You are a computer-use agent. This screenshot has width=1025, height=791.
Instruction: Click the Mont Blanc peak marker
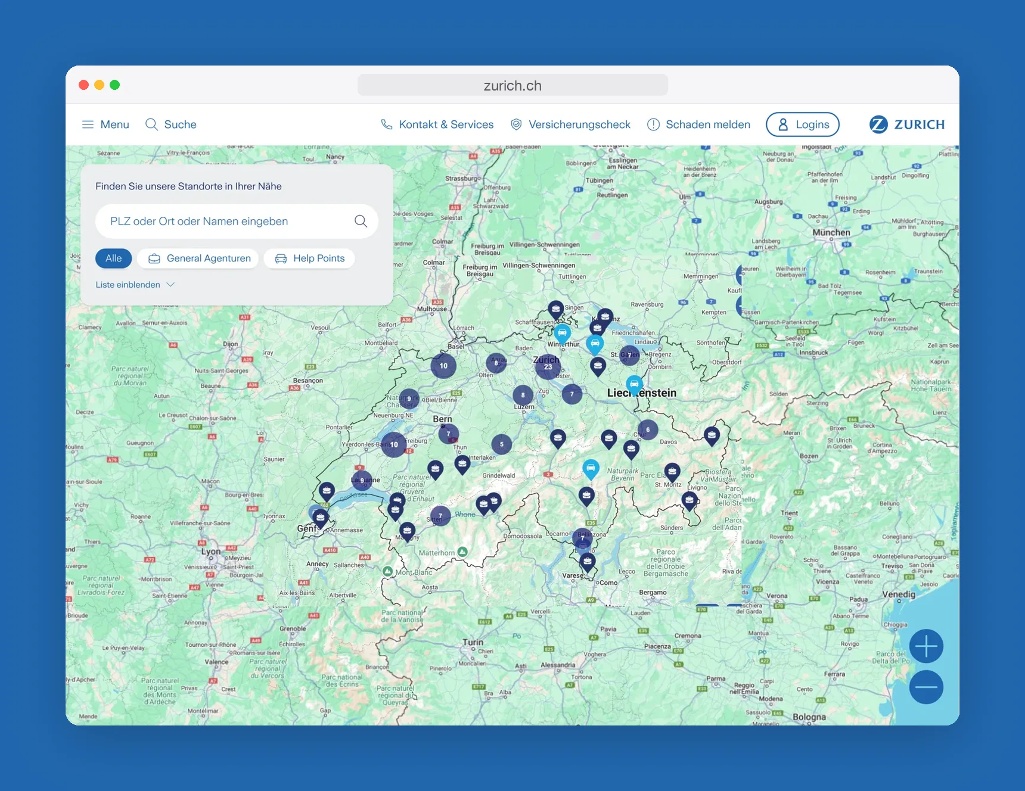[x=387, y=571]
